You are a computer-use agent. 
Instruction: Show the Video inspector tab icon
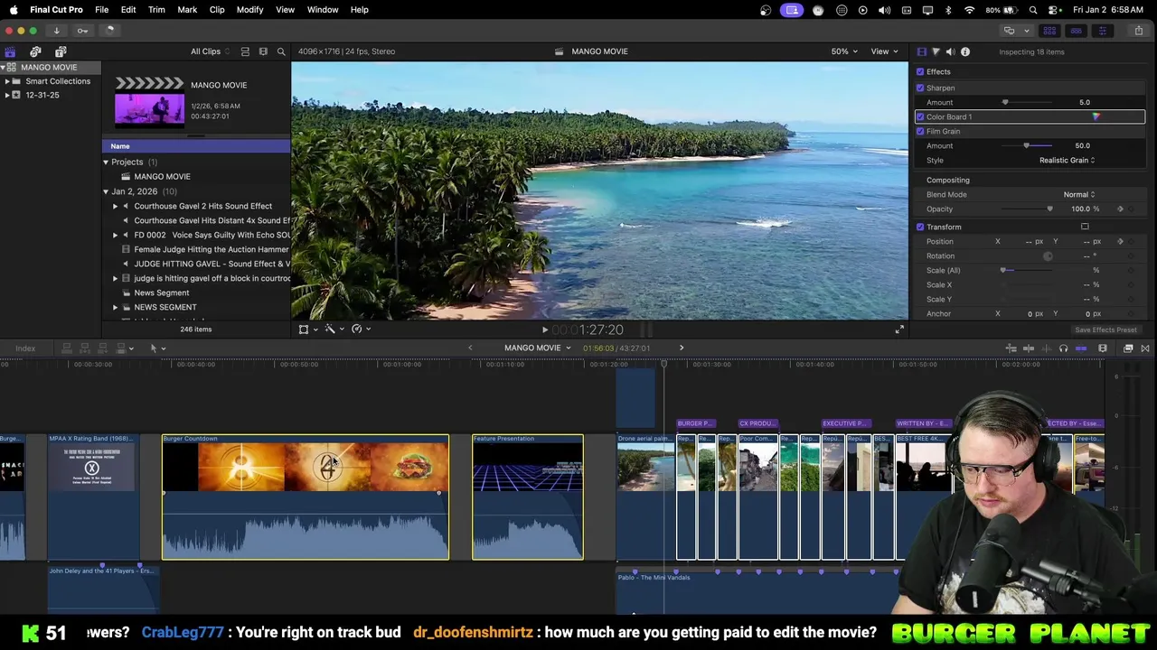pyautogui.click(x=921, y=51)
